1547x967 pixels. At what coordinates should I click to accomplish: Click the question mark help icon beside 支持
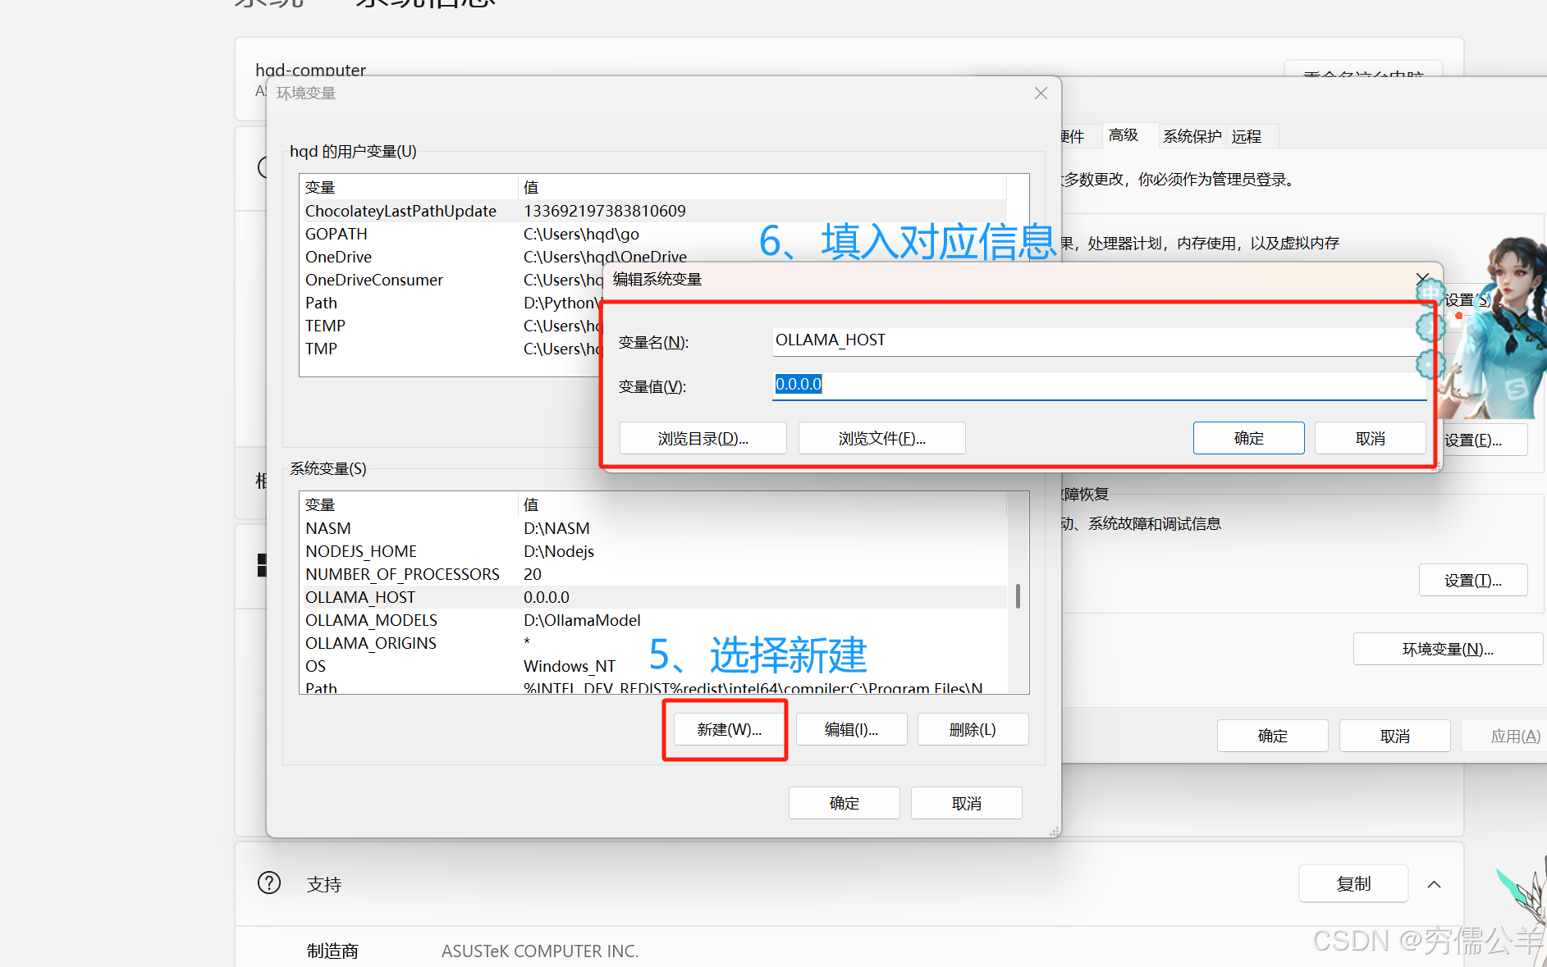click(269, 883)
